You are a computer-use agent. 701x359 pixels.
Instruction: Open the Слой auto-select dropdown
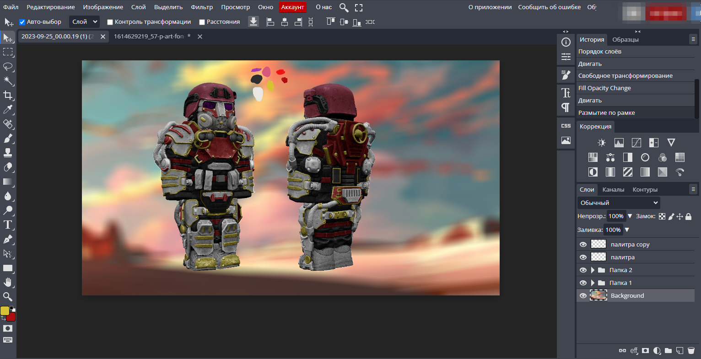[x=84, y=21]
